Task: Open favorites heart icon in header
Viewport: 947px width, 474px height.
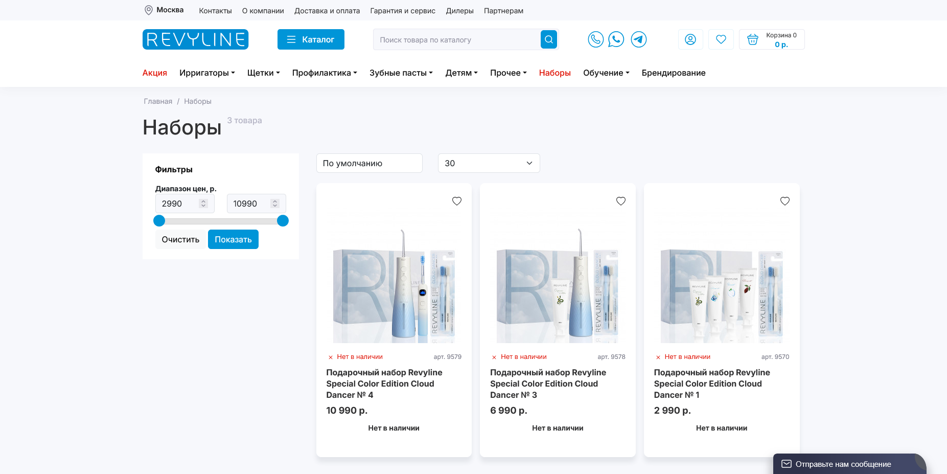Action: coord(721,39)
